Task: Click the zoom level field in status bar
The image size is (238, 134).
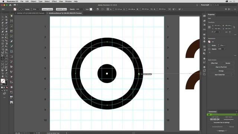Action: [x=18, y=133]
